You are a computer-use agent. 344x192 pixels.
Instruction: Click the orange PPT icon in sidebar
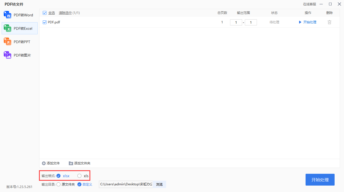point(8,42)
